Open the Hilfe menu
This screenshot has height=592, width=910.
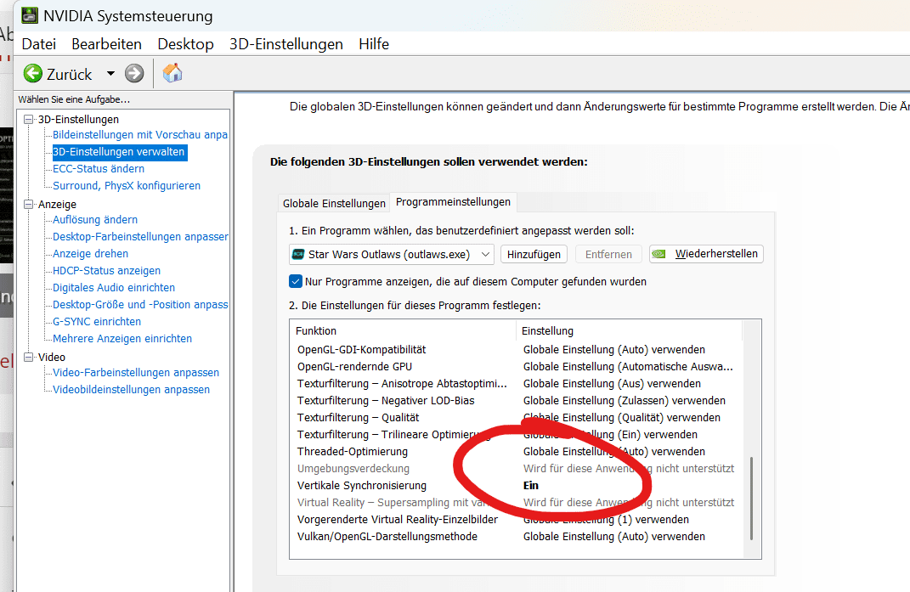point(374,44)
